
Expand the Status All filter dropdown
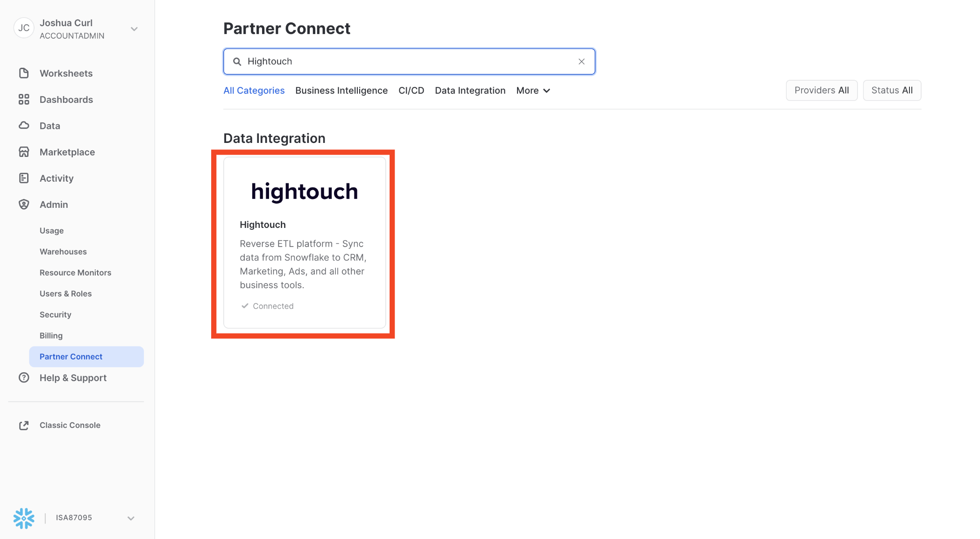click(893, 90)
